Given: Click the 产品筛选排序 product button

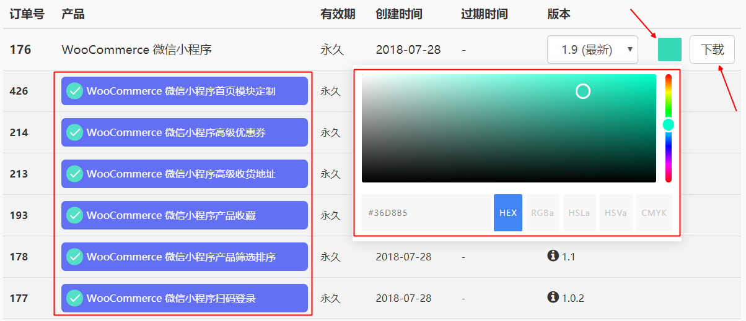Looking at the screenshot, I should coord(185,257).
